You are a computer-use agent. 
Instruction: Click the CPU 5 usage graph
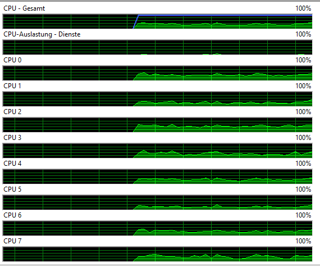pos(157,202)
